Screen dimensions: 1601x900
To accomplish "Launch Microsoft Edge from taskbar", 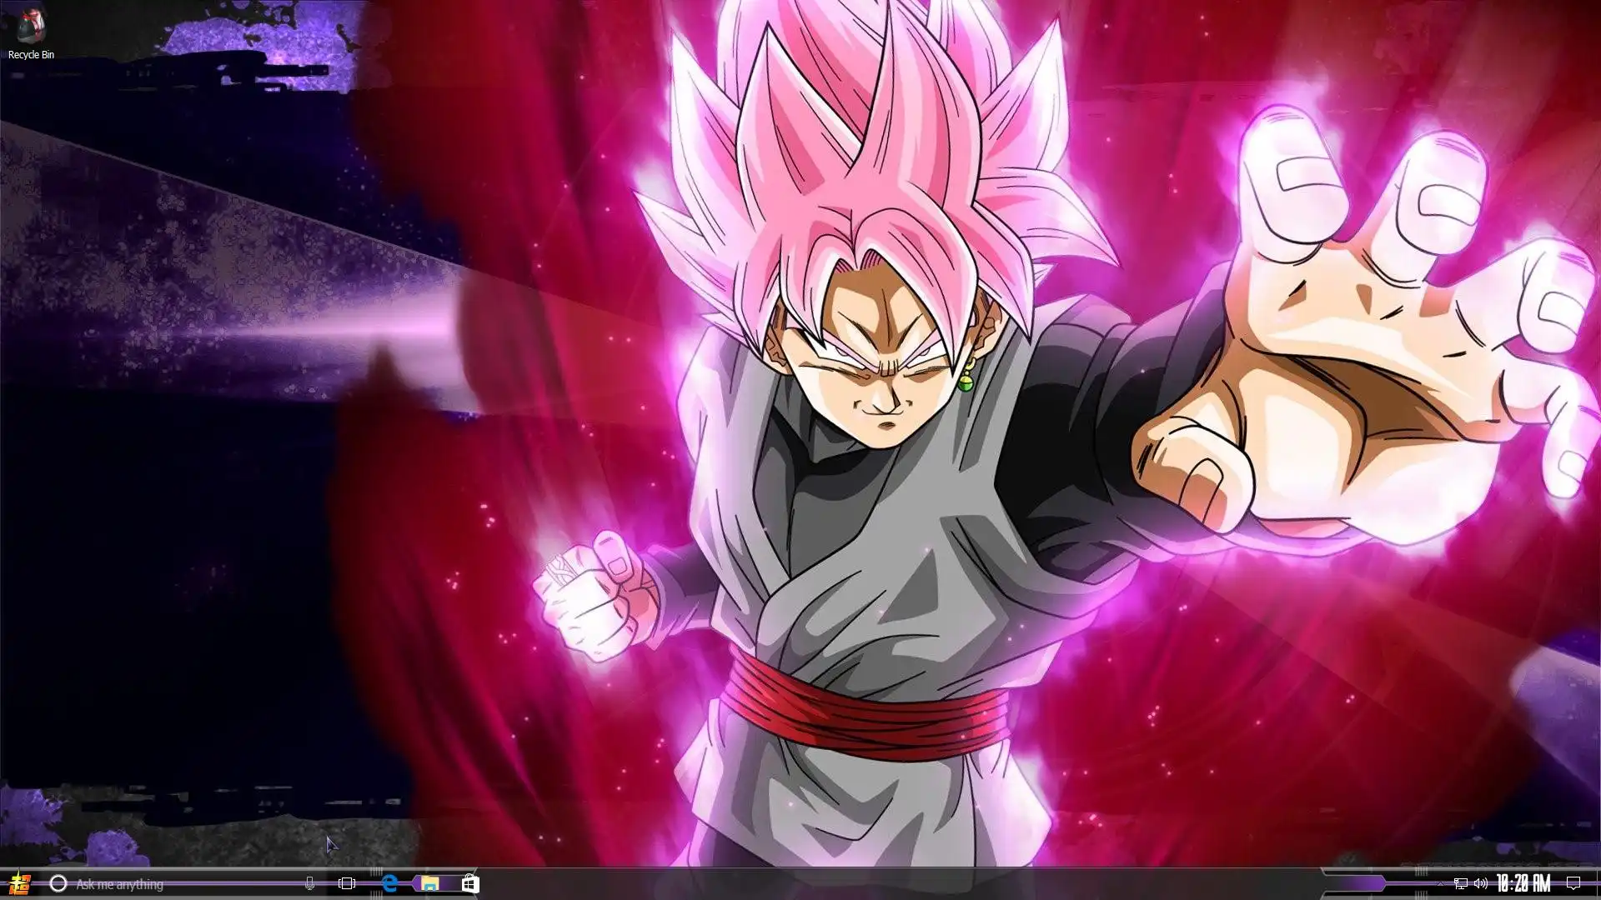I will tap(389, 883).
